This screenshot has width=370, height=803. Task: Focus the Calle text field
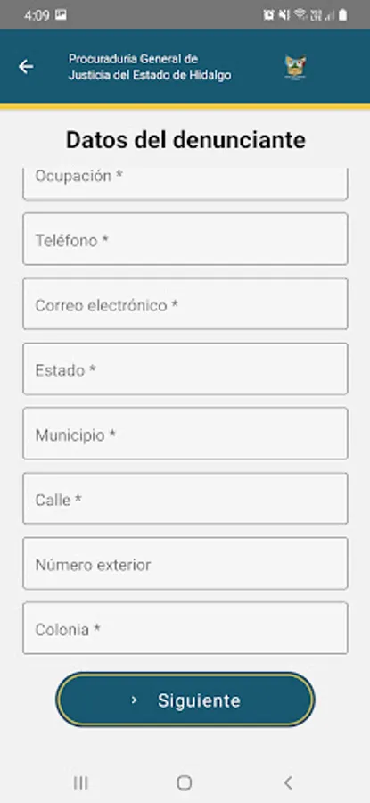point(185,498)
